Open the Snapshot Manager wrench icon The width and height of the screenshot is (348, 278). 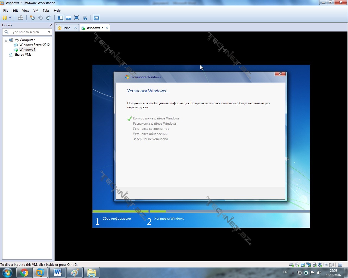click(49, 18)
